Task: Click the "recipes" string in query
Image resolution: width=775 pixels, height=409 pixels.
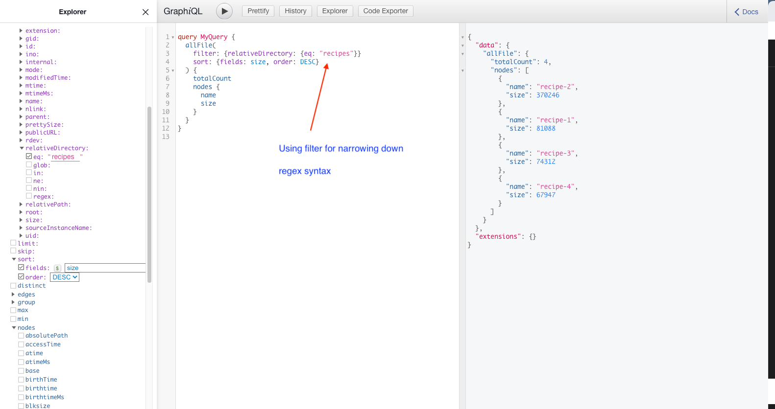Action: coord(337,53)
